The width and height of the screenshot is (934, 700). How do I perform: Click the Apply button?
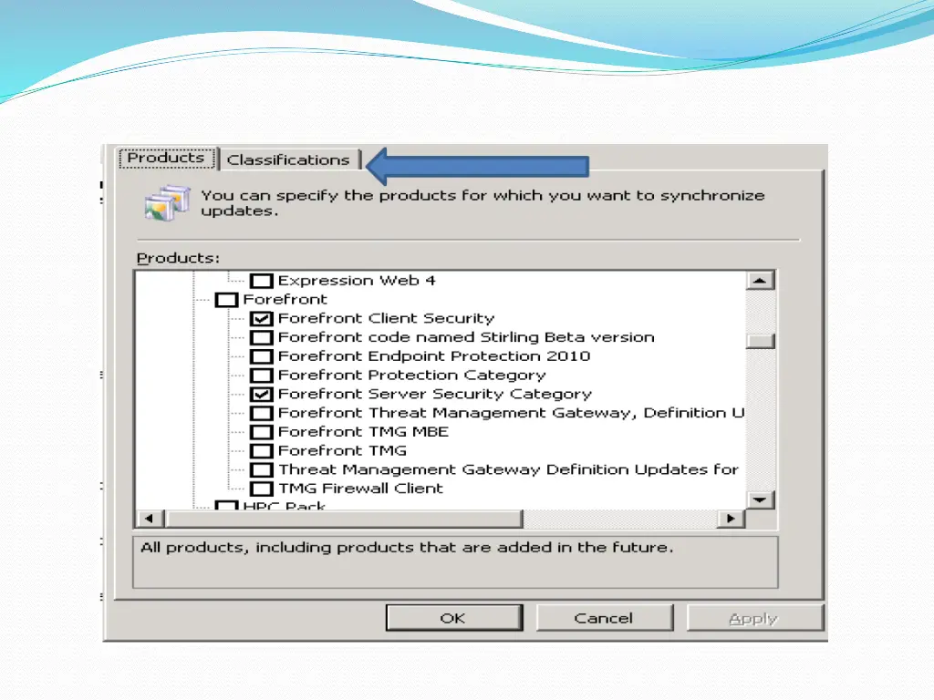(x=754, y=618)
